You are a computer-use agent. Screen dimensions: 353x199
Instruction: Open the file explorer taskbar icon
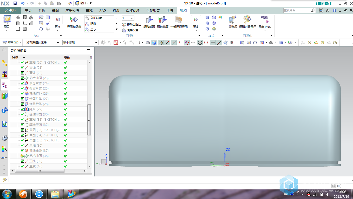pyautogui.click(x=56, y=194)
